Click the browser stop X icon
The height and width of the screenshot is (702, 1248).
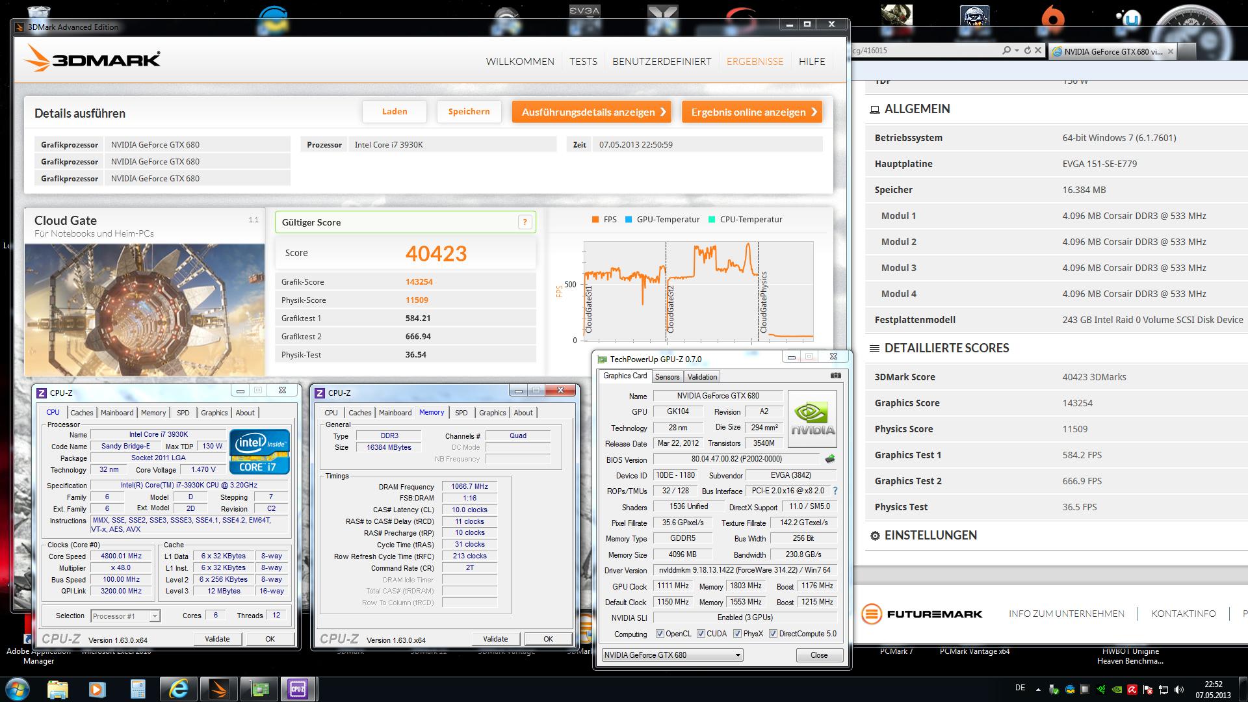(x=1038, y=50)
